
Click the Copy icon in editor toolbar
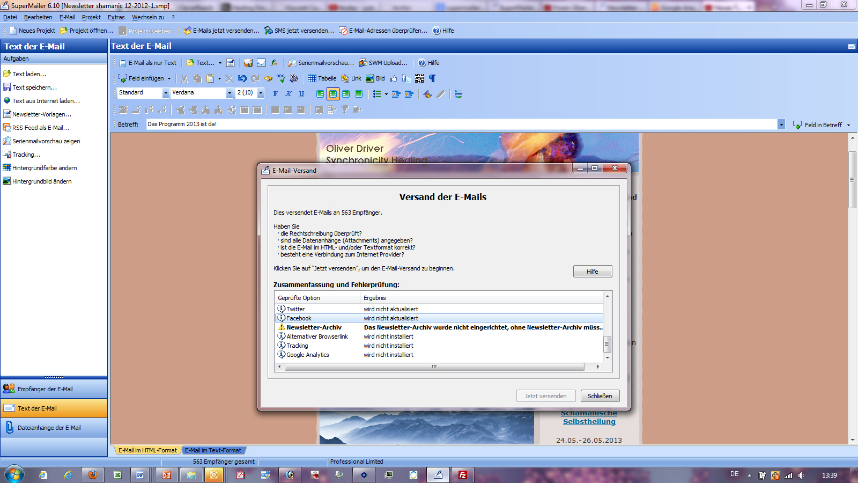click(197, 78)
